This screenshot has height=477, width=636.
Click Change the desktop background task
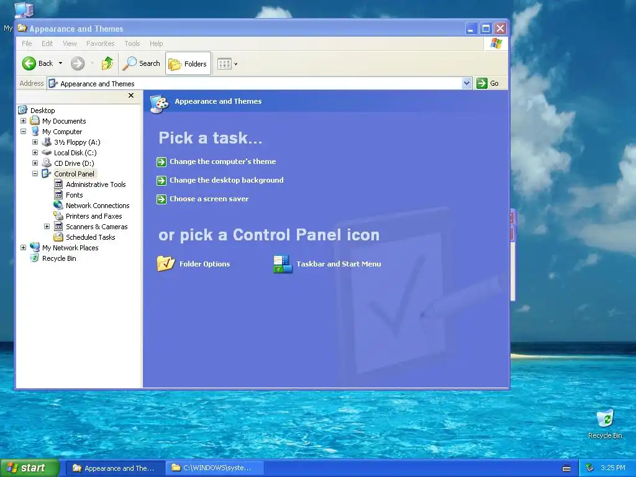pos(226,180)
